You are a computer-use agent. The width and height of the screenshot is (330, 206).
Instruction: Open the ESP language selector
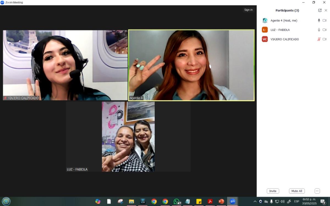tap(296, 202)
